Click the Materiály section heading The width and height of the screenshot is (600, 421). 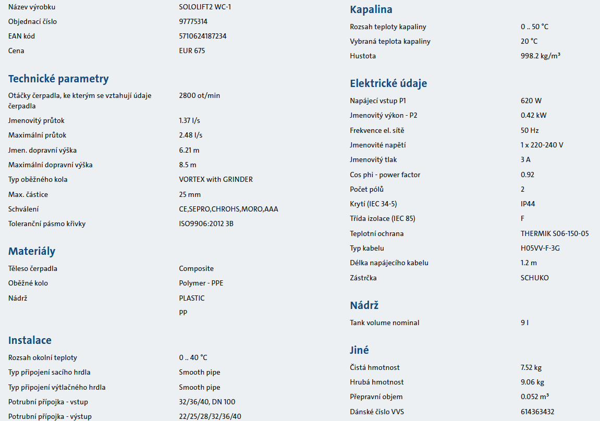click(x=32, y=251)
